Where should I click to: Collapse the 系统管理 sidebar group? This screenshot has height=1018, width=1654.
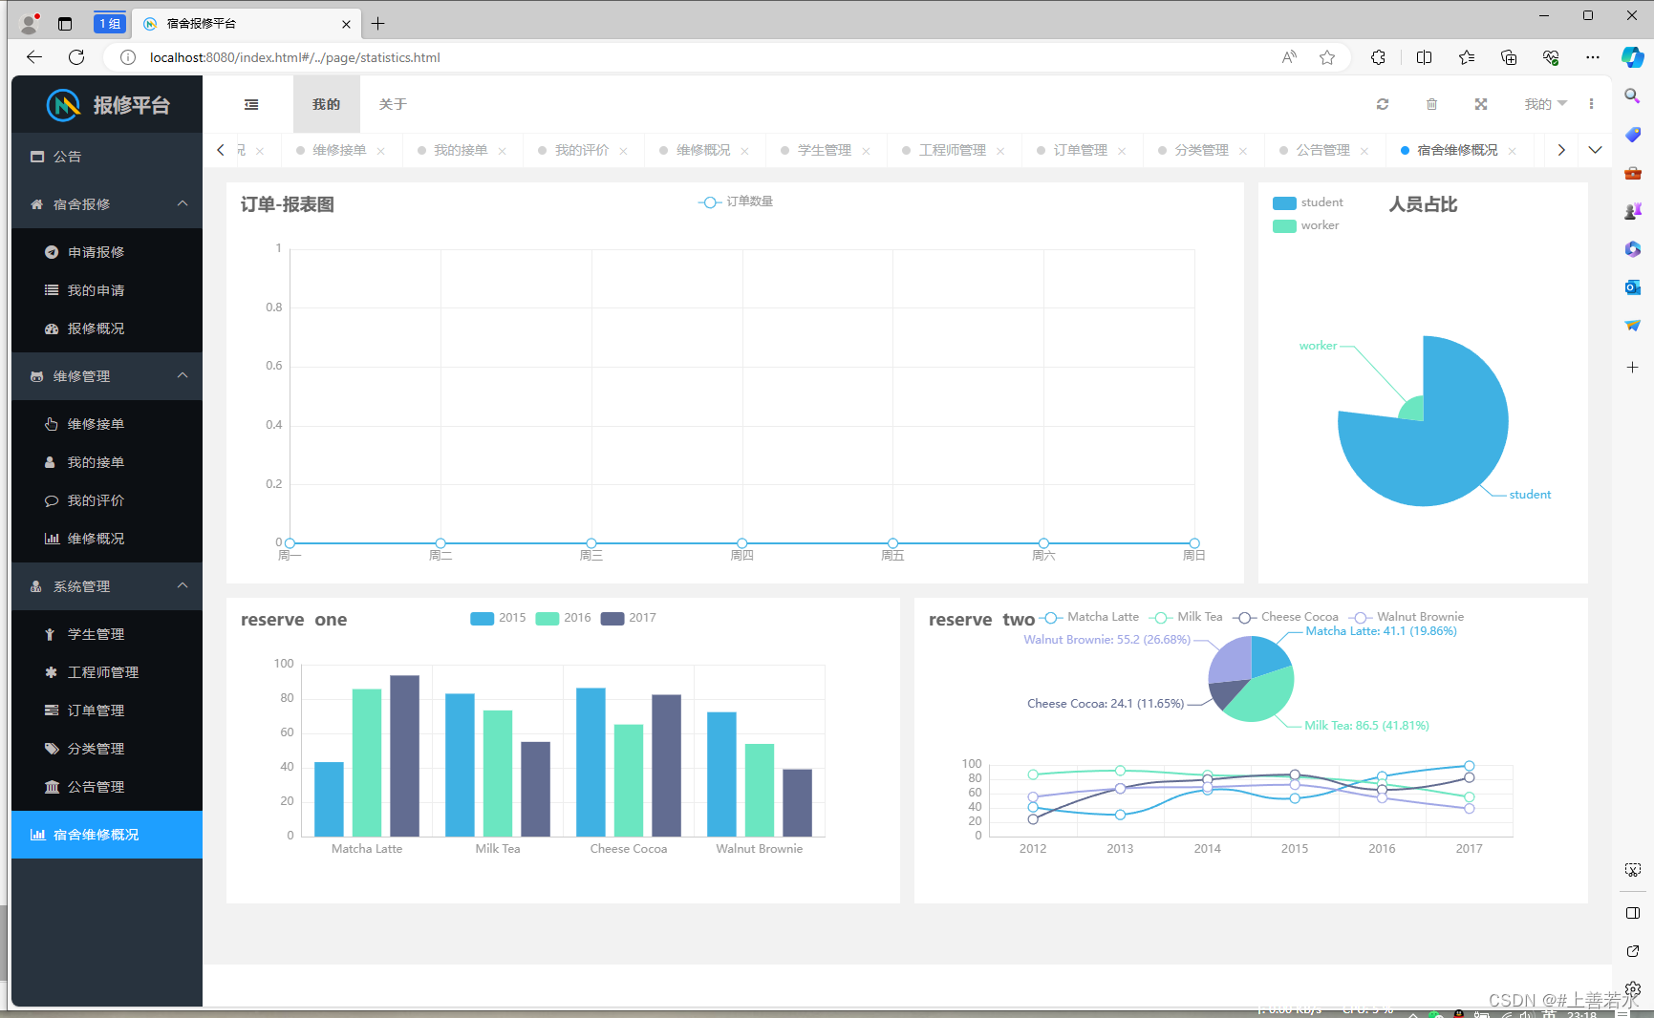tap(107, 586)
